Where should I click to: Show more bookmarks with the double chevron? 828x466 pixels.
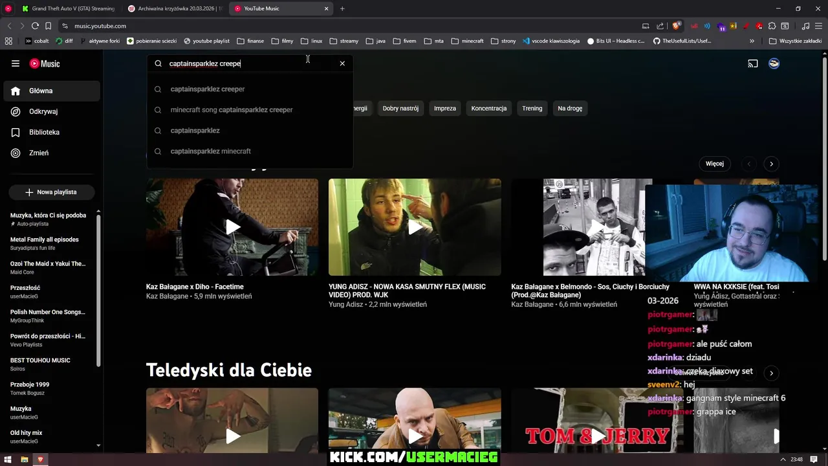point(752,41)
